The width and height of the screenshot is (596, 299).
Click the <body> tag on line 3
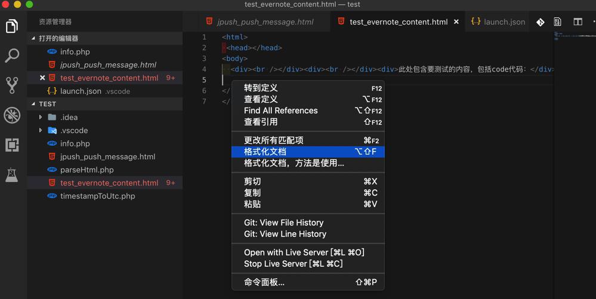pos(235,58)
